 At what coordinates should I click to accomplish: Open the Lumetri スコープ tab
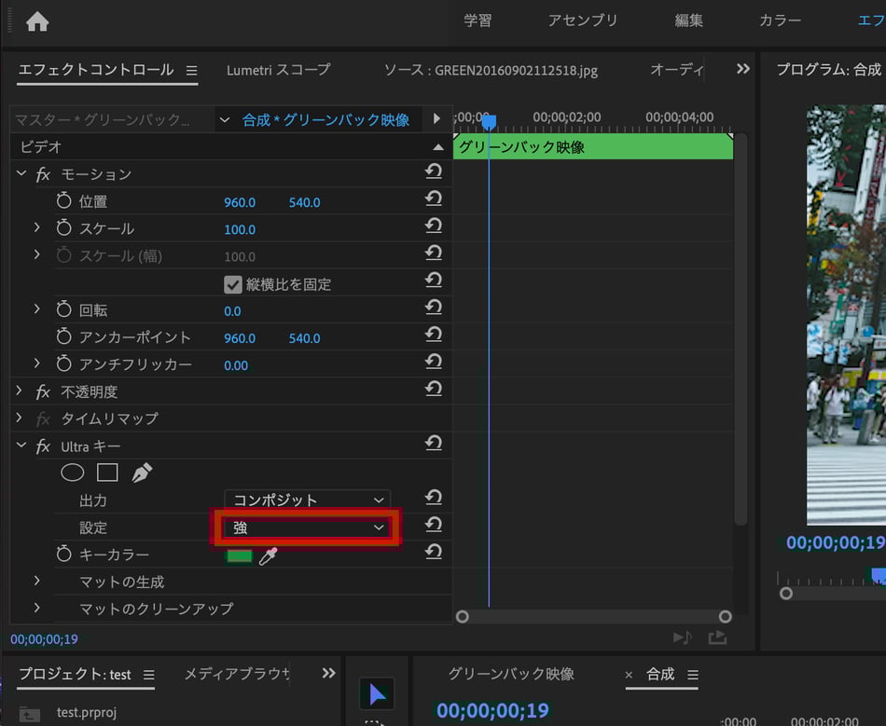click(279, 70)
